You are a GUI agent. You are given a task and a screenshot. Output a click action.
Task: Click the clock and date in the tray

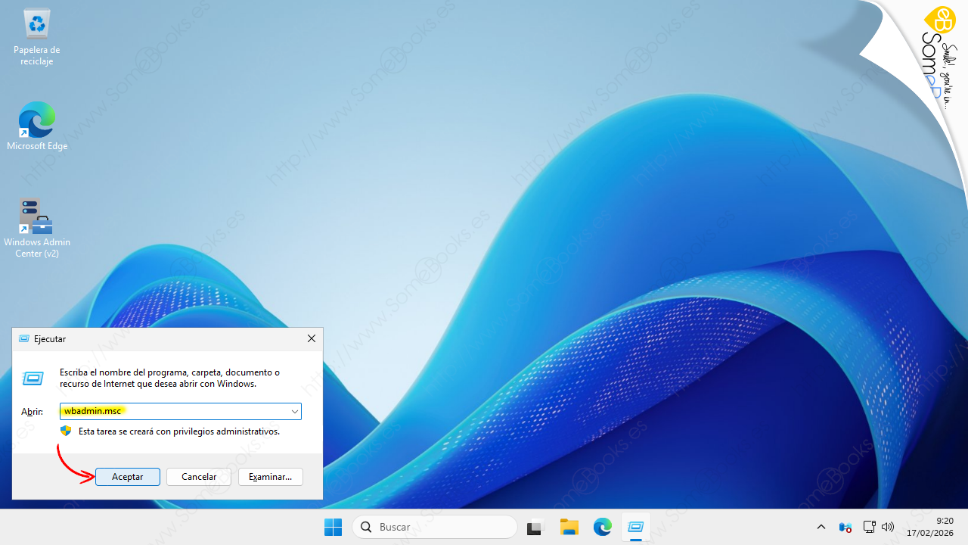[x=930, y=526]
